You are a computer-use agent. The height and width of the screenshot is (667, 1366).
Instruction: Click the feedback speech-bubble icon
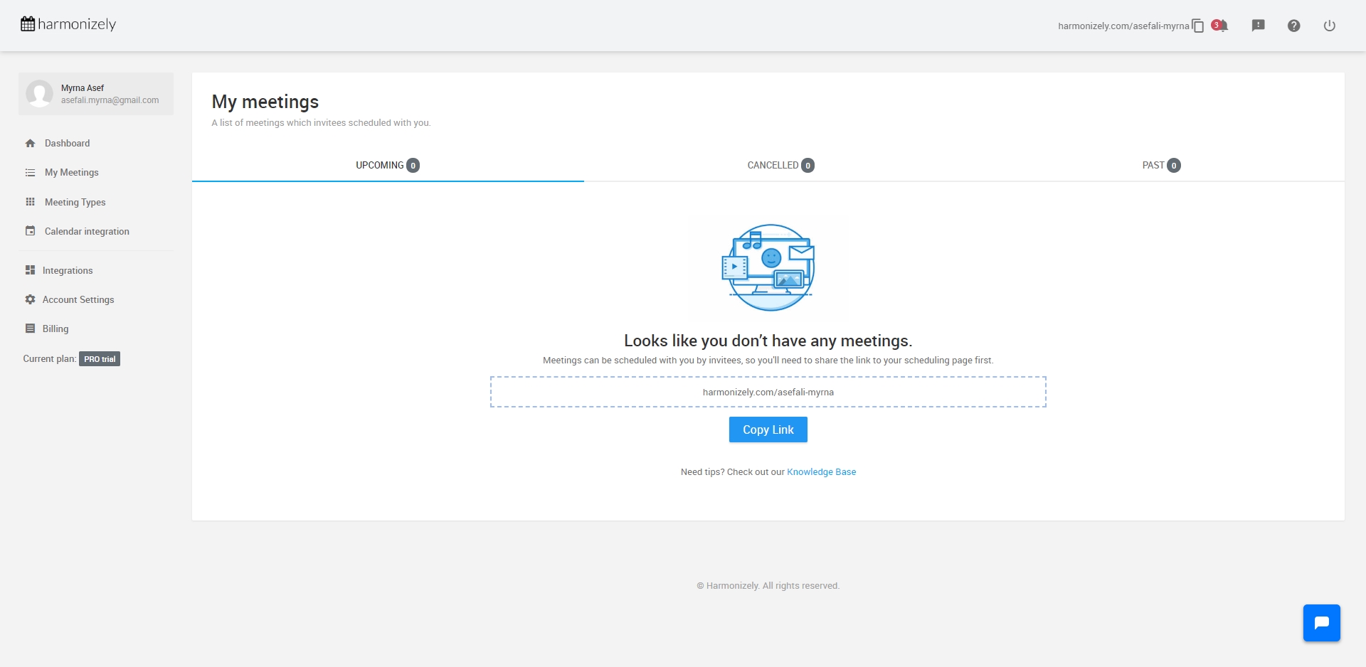[x=1259, y=25]
